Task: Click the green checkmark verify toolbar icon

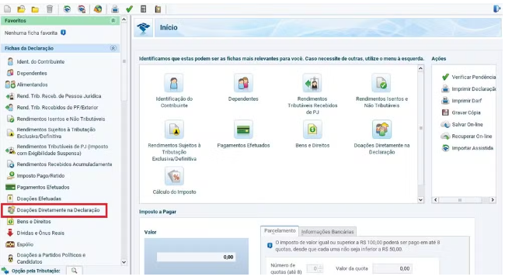Action: 129,9
